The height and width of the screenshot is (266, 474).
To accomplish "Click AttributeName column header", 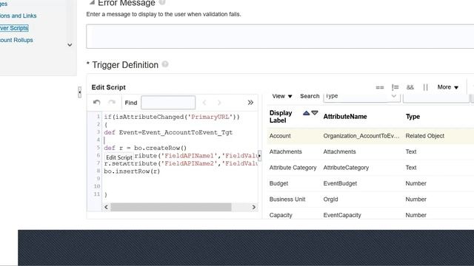I will point(345,117).
